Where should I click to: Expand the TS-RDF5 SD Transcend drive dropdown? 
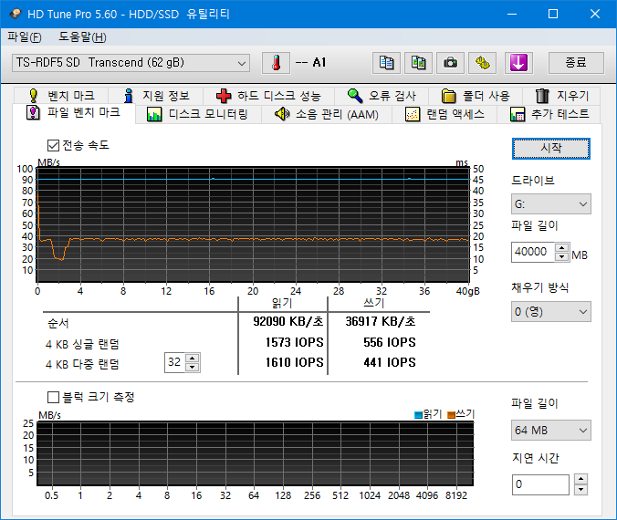(x=131, y=63)
